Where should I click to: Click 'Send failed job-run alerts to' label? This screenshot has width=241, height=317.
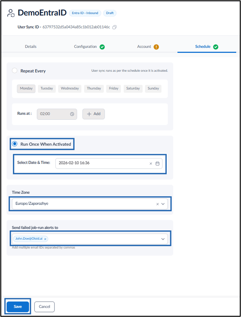click(x=35, y=228)
